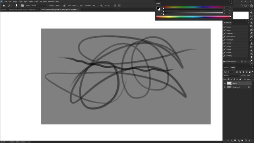Screen dimensions: 254x143
Task: Adjust the brightness slider in Color panel
Action: [x=193, y=13]
